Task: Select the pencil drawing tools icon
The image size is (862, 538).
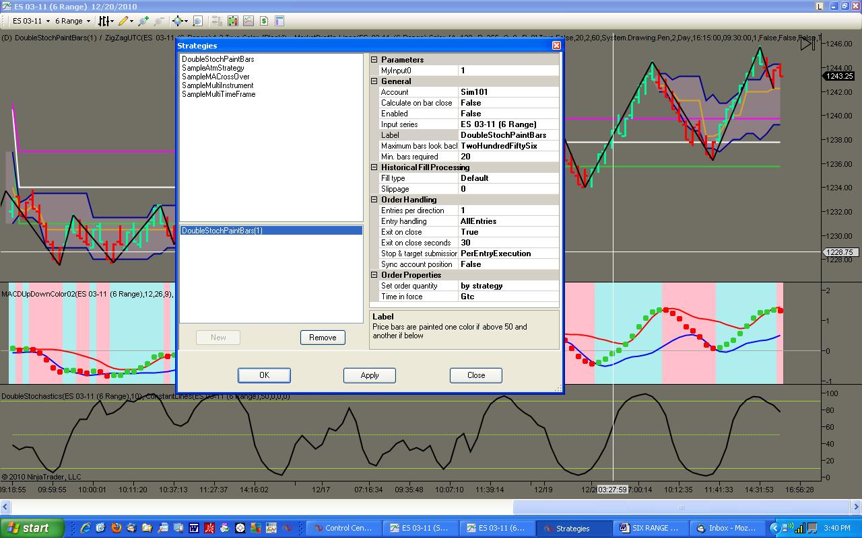Action: tap(123, 22)
